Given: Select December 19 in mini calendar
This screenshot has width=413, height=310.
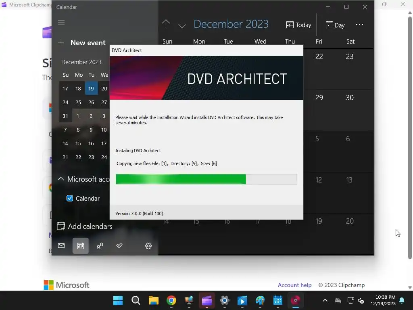Looking at the screenshot, I should click(91, 88).
